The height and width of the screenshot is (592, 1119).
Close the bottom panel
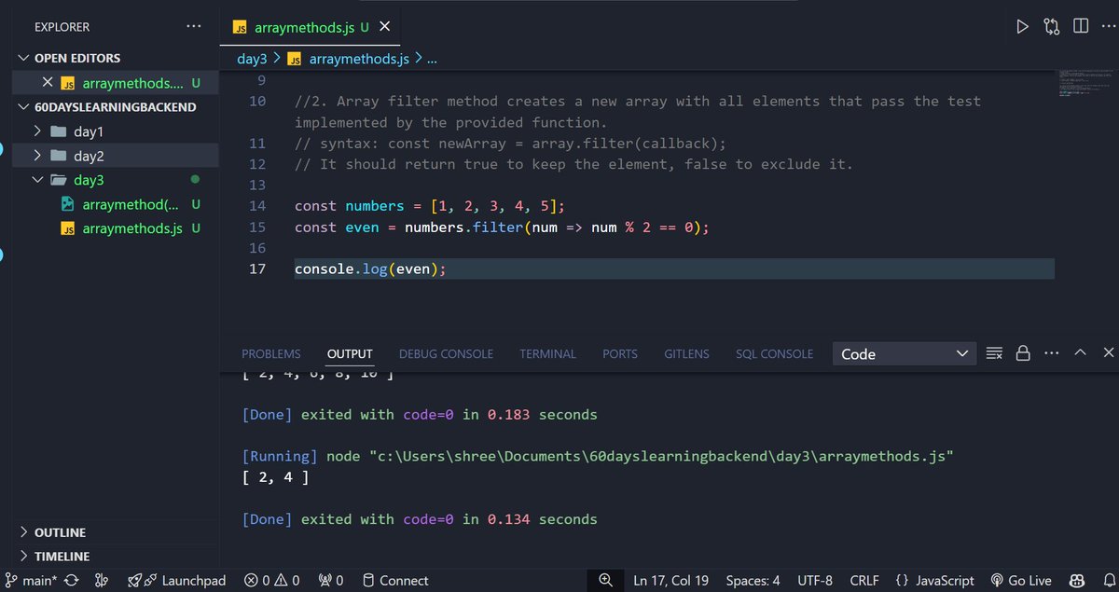coord(1108,353)
